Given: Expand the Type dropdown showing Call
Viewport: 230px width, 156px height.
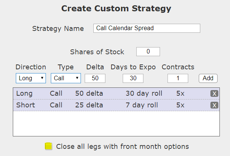Looking at the screenshot, I should click(66, 78).
